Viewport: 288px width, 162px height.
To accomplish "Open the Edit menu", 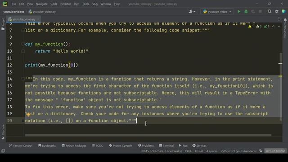I will click(x=22, y=4).
